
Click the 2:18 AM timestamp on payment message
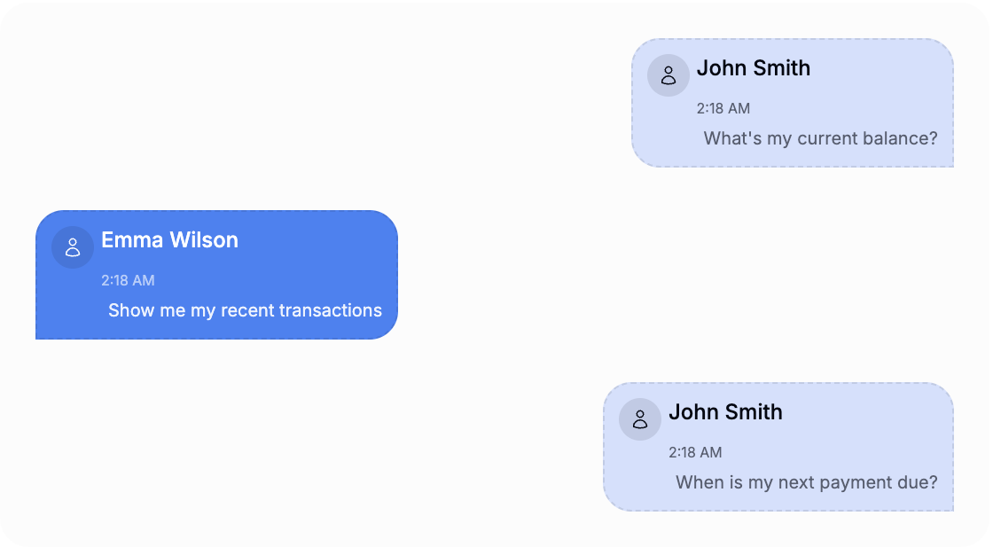pyautogui.click(x=695, y=452)
